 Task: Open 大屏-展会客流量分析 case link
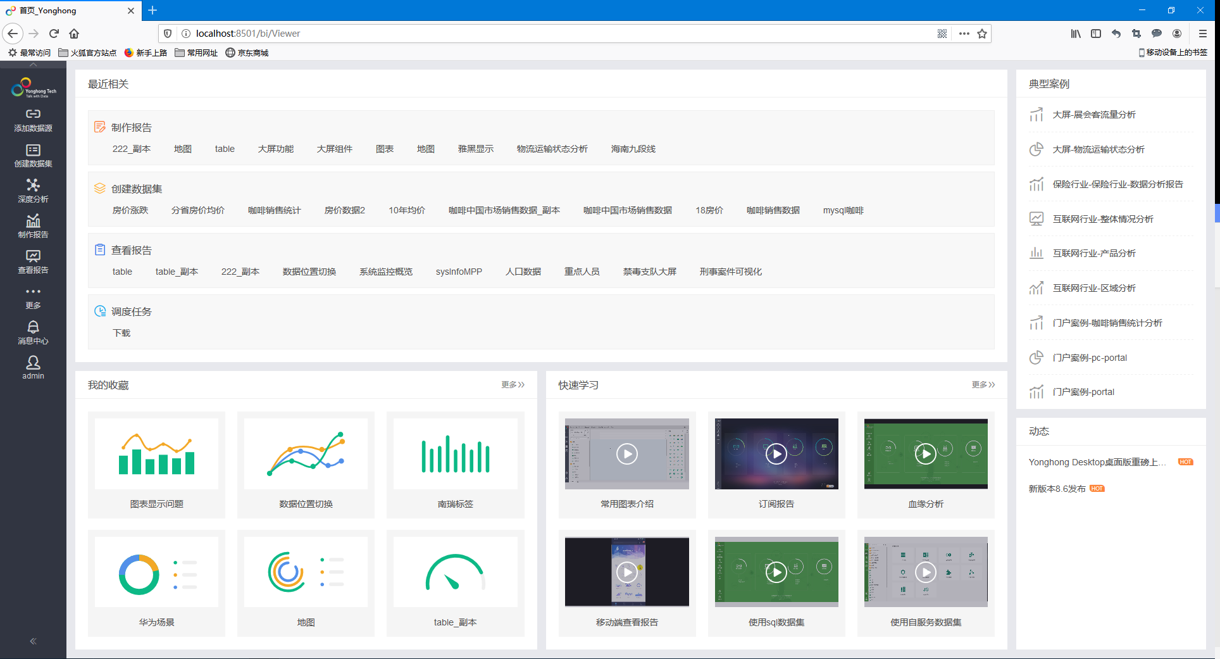tap(1093, 115)
